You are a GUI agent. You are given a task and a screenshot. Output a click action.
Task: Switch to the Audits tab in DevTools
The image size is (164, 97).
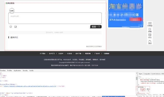coord(31,70)
